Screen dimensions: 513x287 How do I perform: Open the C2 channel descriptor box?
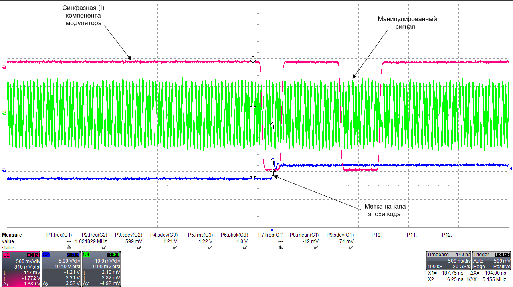tap(21, 269)
